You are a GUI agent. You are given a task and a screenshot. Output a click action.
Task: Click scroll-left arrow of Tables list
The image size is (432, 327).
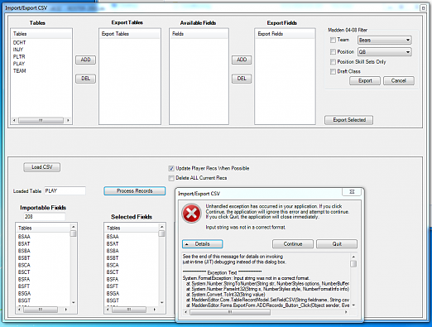pos(14,121)
